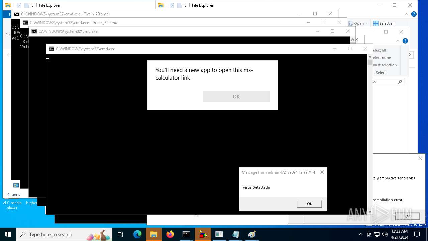Click Select none in the small right-side File Explorer
The image size is (428, 241).
point(382,58)
